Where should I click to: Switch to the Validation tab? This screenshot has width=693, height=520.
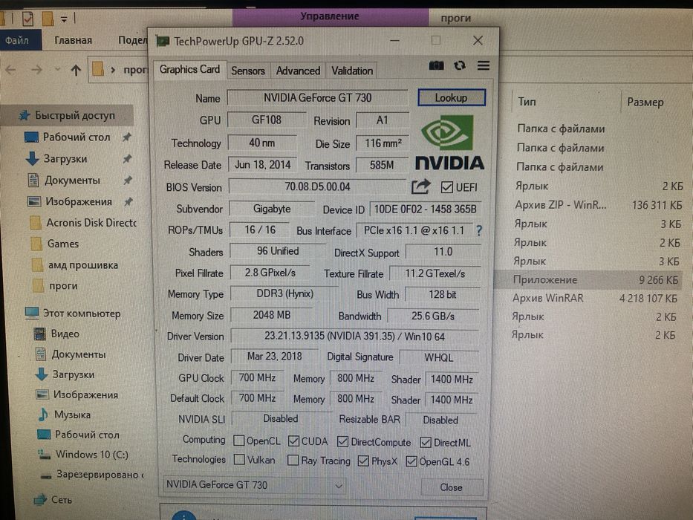(352, 71)
